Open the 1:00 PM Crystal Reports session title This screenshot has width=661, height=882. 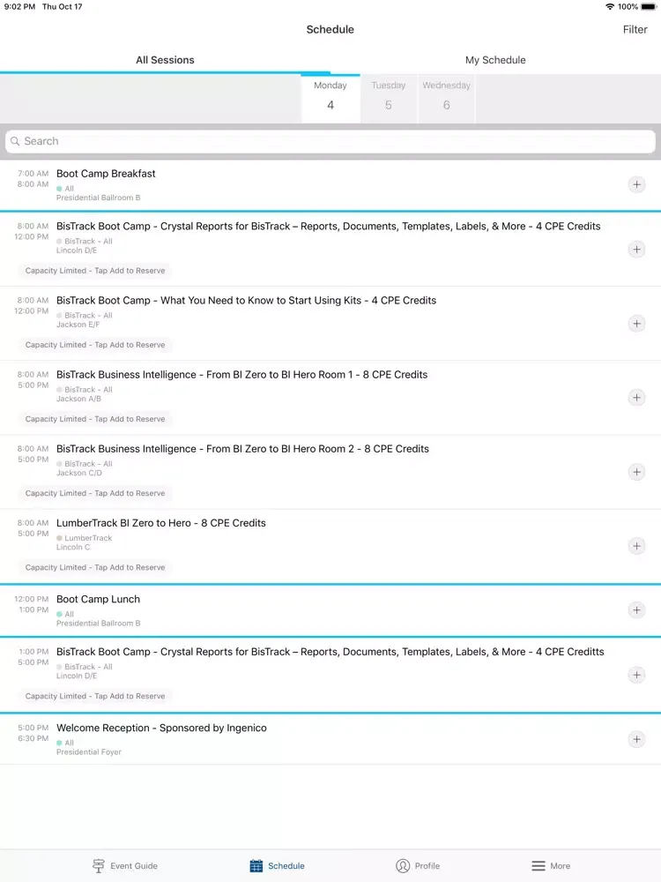(x=330, y=652)
